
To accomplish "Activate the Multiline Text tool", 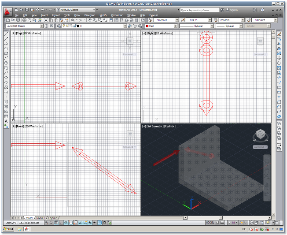I will tap(6, 121).
